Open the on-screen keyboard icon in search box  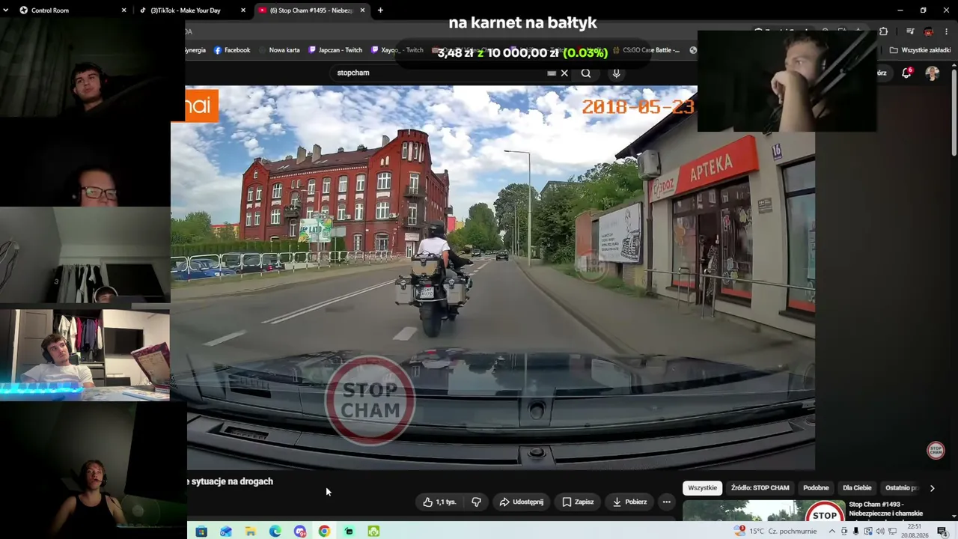pyautogui.click(x=552, y=73)
